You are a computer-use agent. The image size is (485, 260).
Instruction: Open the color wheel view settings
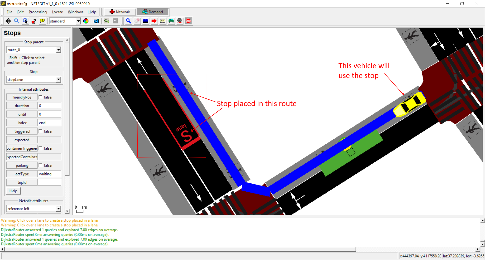click(x=86, y=21)
